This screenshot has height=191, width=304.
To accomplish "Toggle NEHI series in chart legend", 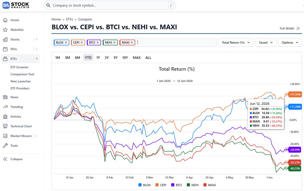I will click(x=192, y=185).
